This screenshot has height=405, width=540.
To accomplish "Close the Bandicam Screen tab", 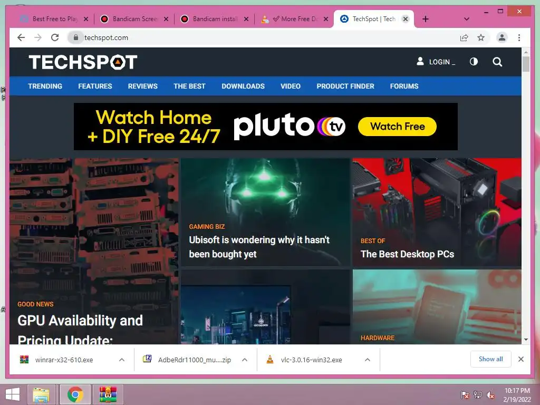I will click(x=166, y=19).
